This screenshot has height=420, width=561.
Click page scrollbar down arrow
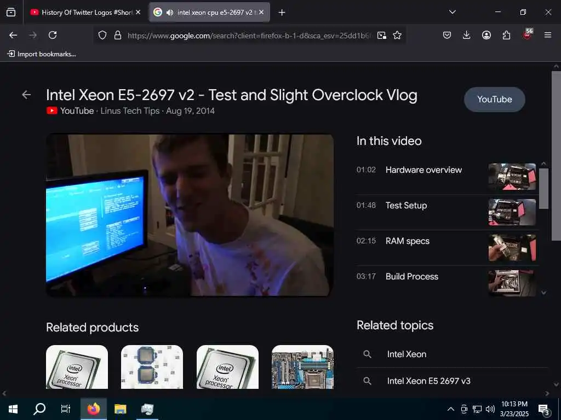556,385
